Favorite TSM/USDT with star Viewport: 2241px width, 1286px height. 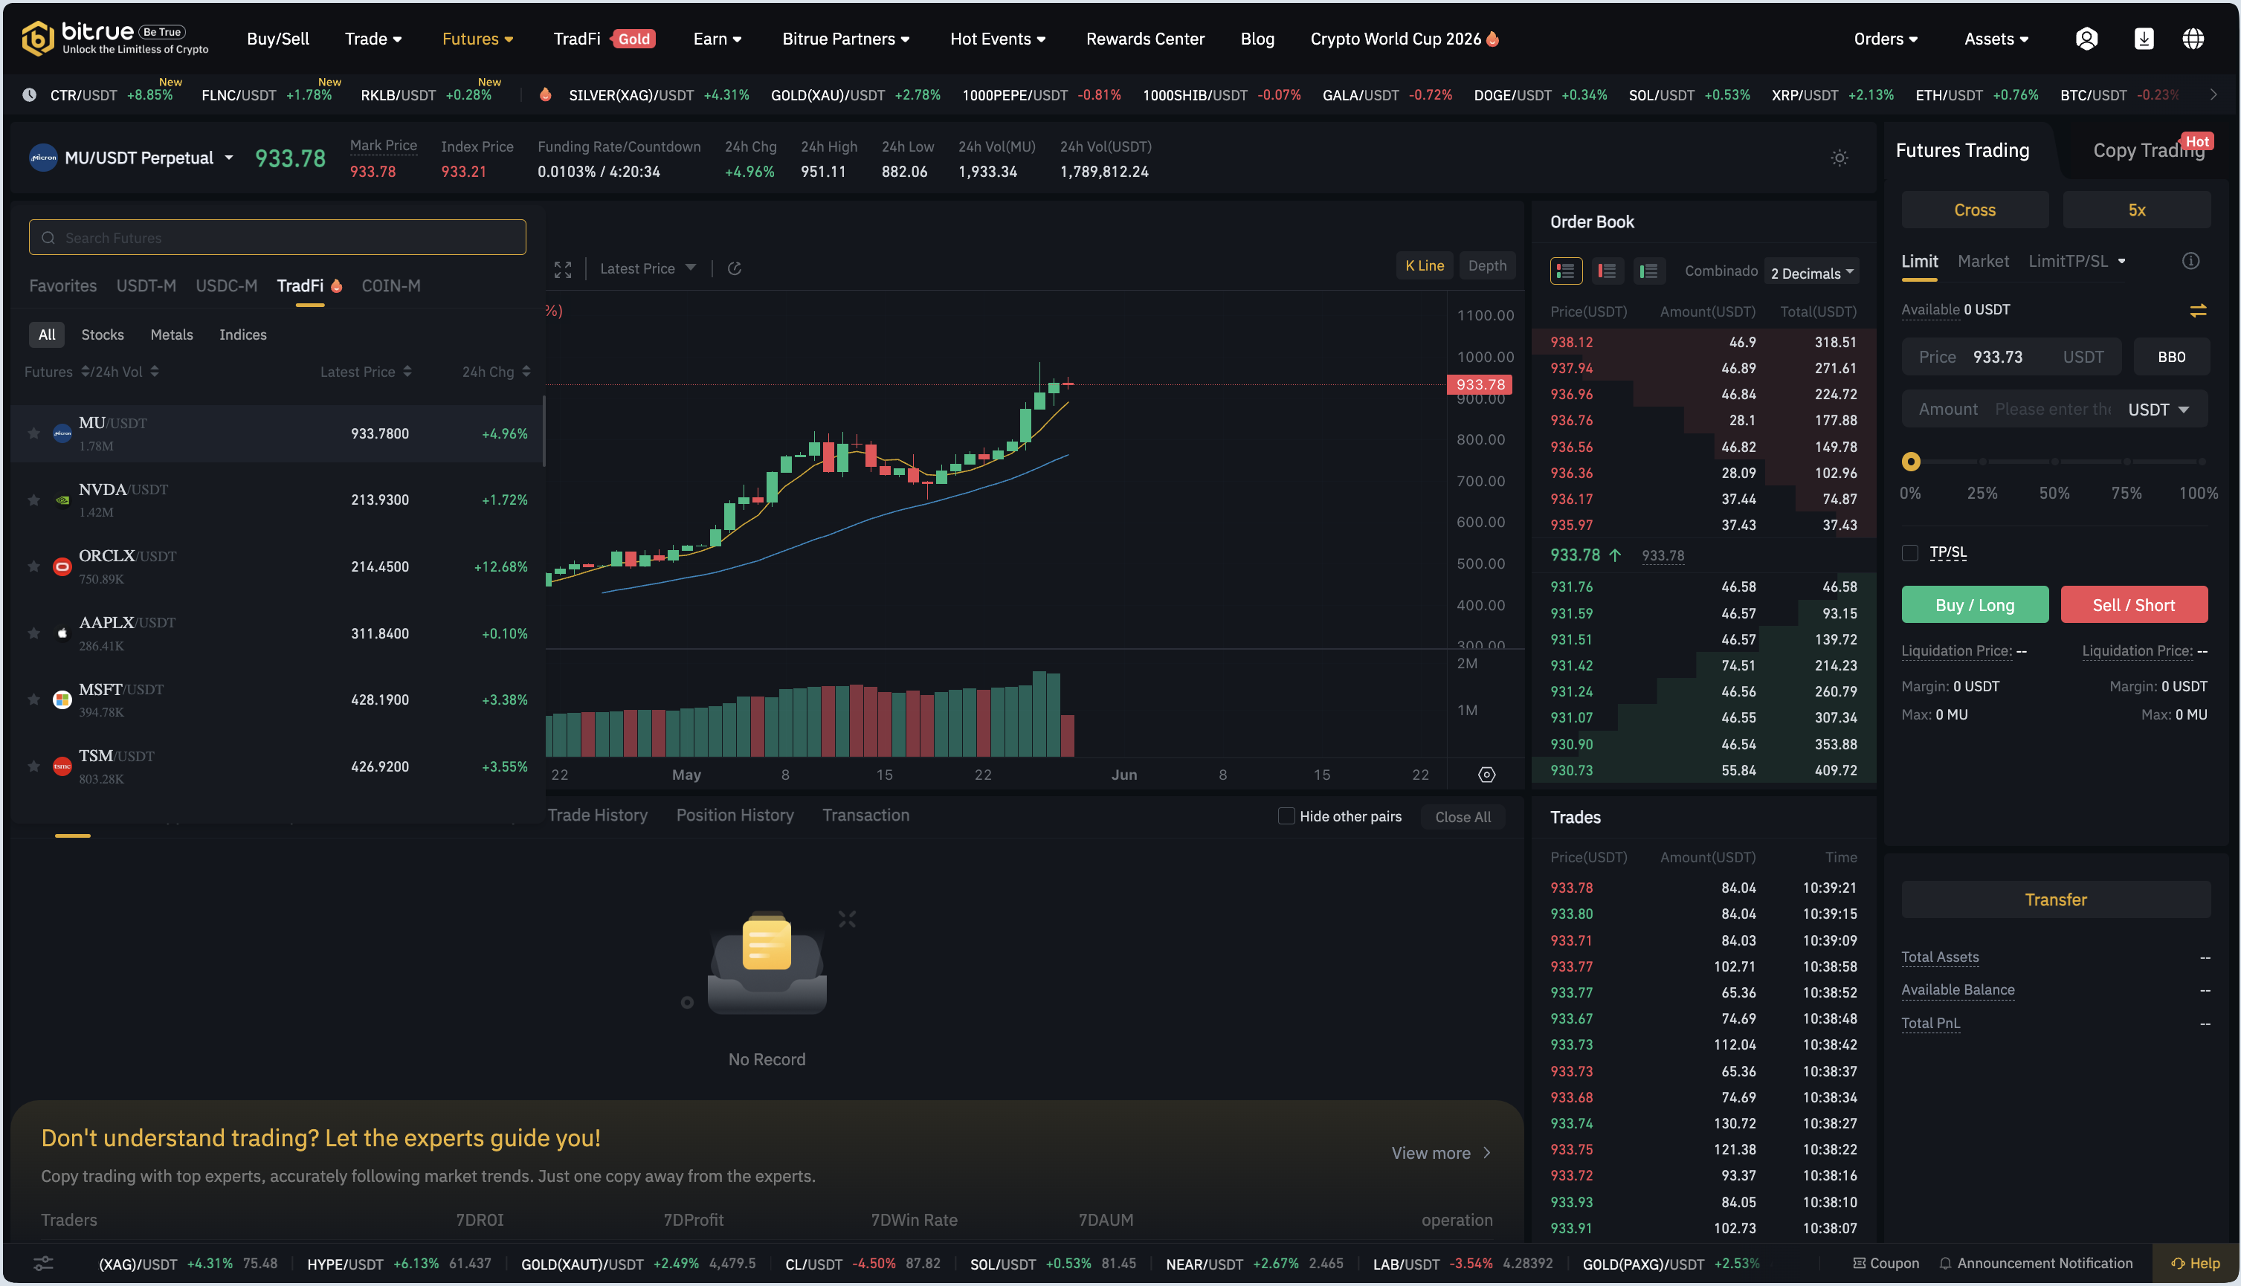click(x=33, y=766)
